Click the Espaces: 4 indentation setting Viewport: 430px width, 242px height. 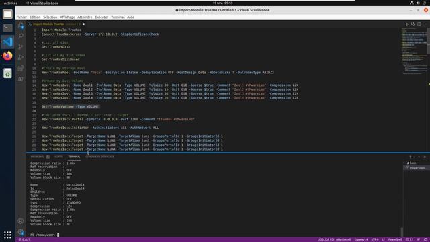point(361,239)
